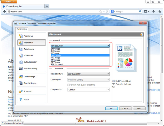Click the File Format header palette icon
Viewport: 164px width, 126px height.
coord(142,35)
